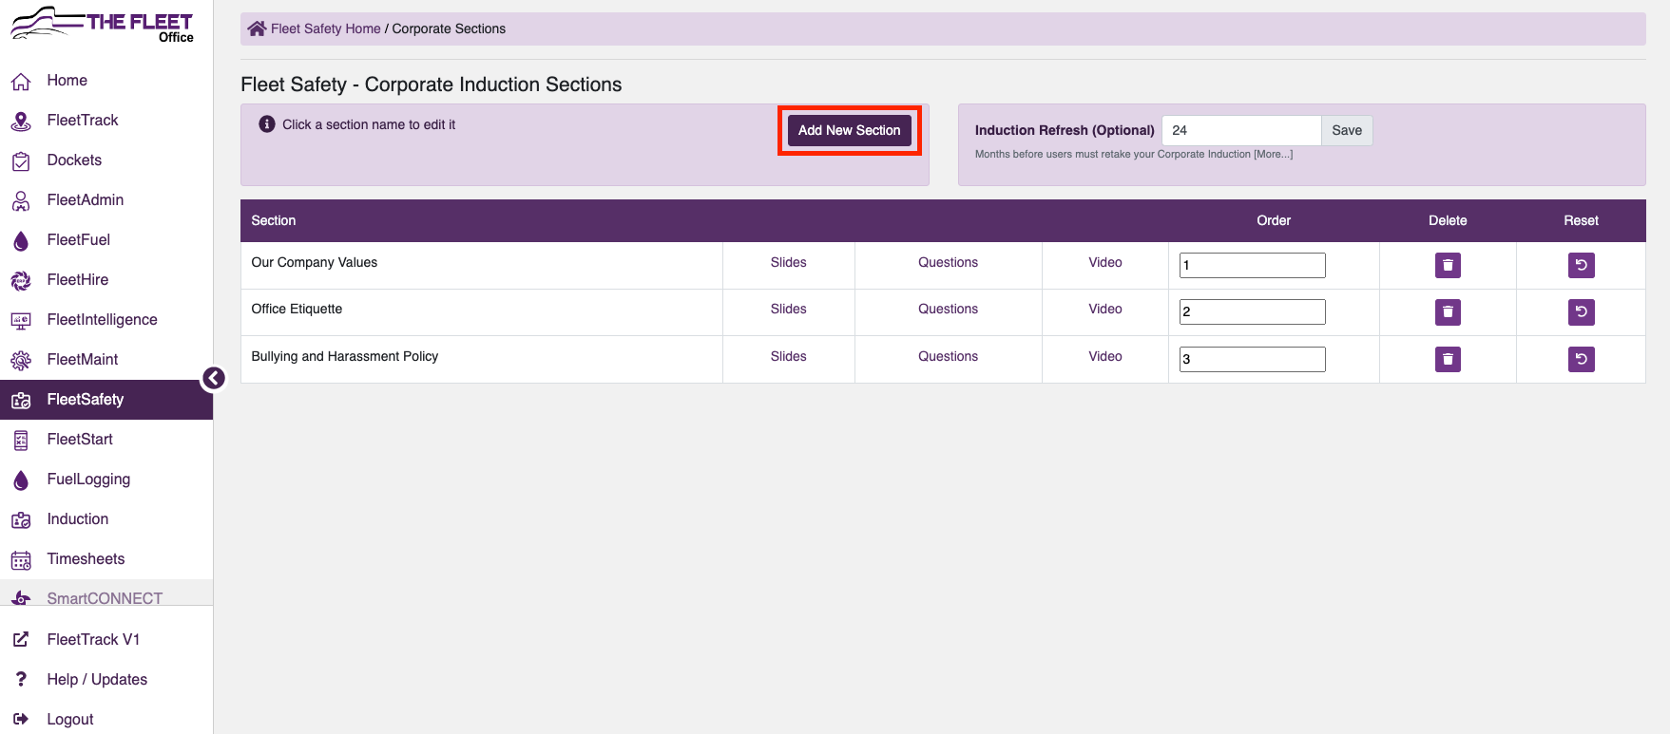Image resolution: width=1670 pixels, height=734 pixels.
Task: Focus the Order field for Office Etiquette
Action: tap(1252, 311)
